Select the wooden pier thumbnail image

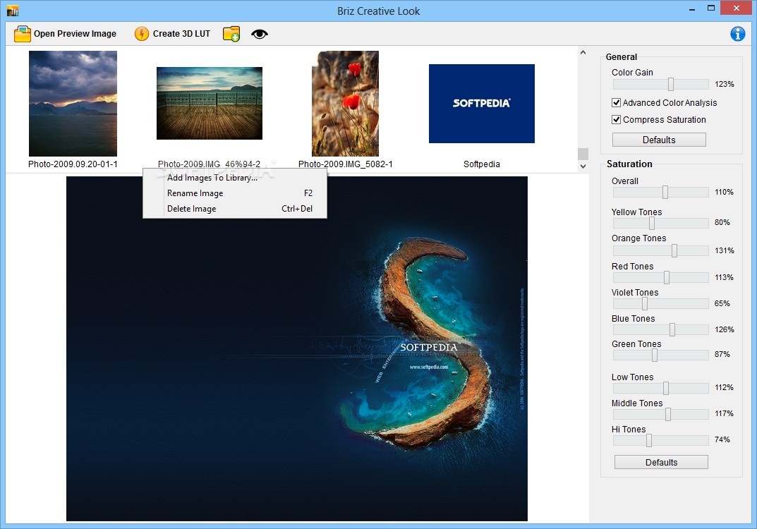coord(210,103)
